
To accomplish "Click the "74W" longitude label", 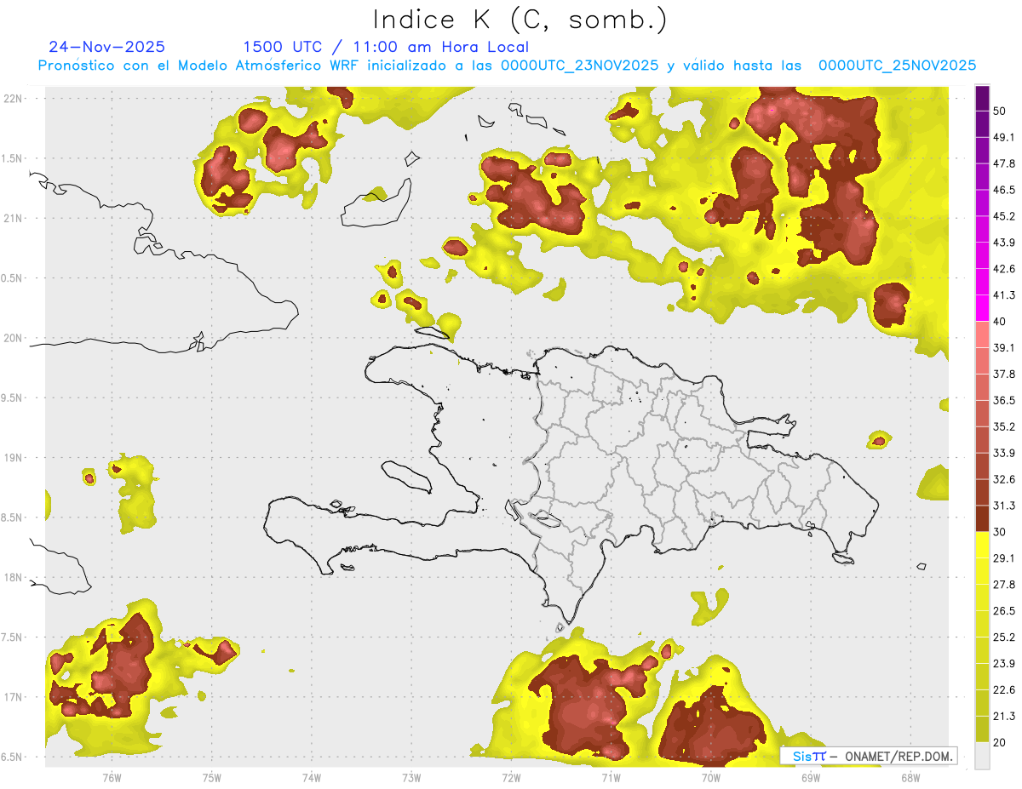I will pos(312,778).
